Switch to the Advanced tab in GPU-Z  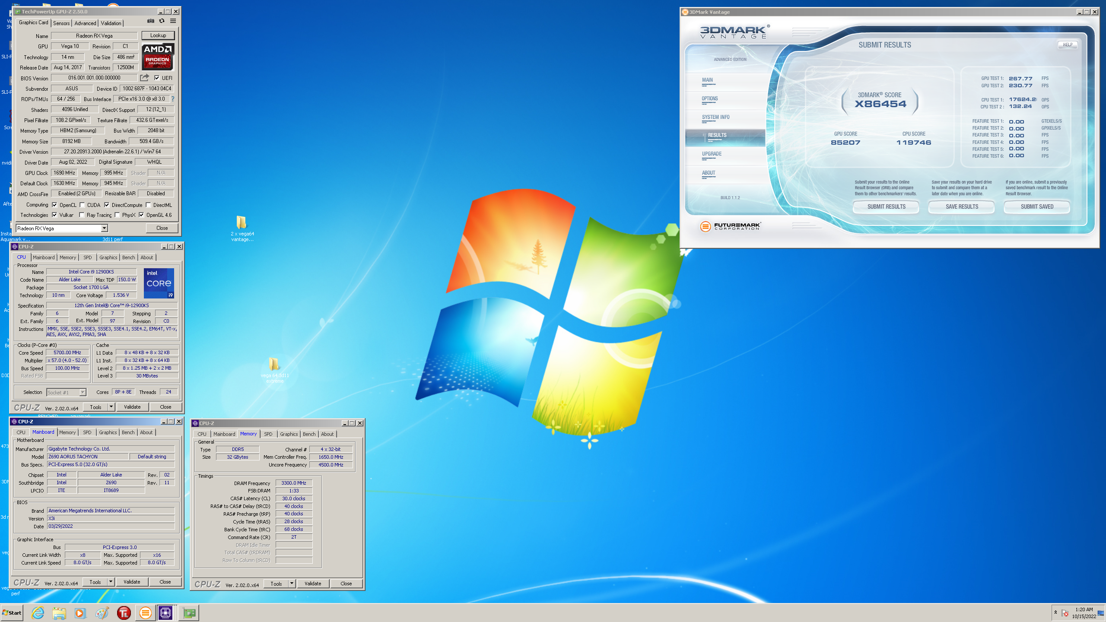pos(85,23)
